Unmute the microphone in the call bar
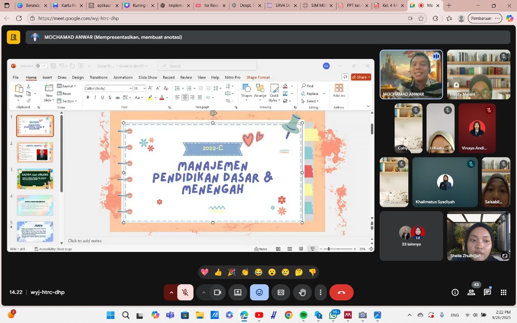 [x=185, y=292]
